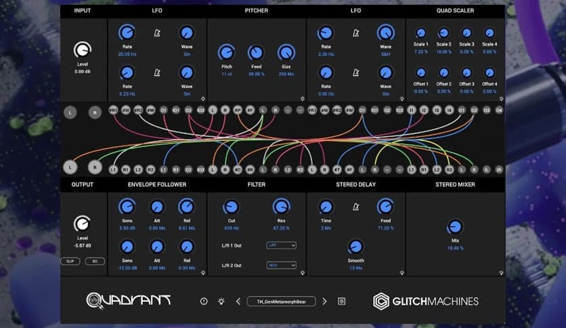Go to previous preset with left arrow

[x=238, y=302]
